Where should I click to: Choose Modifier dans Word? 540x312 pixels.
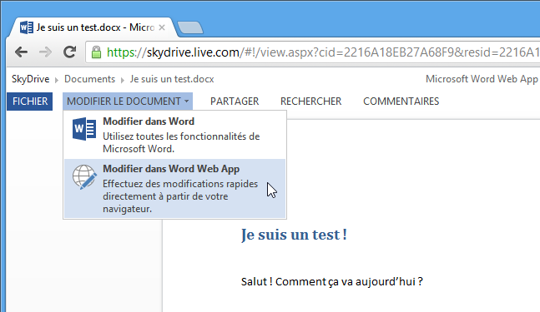coord(175,135)
